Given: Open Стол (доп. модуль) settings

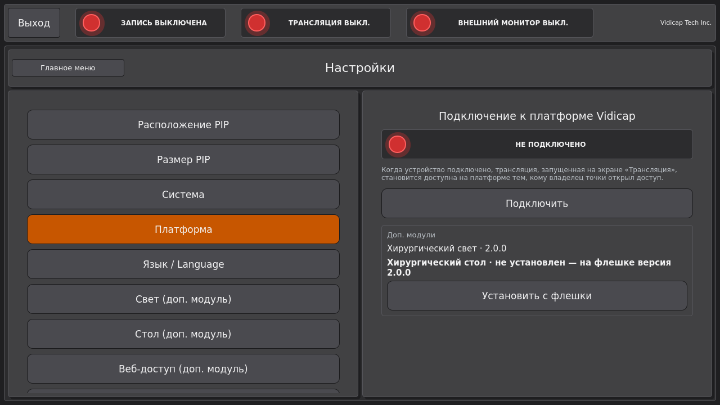Looking at the screenshot, I should point(183,334).
